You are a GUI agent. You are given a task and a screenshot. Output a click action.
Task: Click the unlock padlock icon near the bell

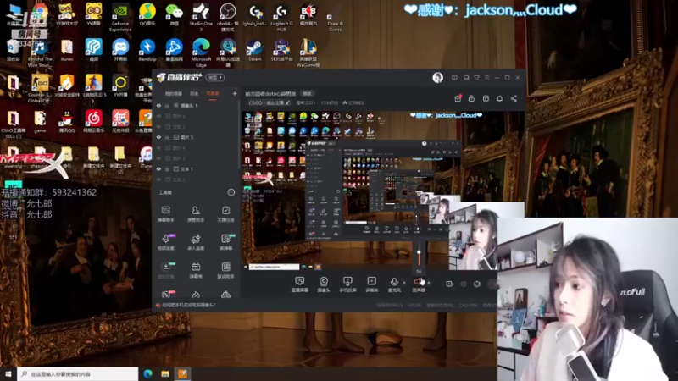[x=471, y=98]
